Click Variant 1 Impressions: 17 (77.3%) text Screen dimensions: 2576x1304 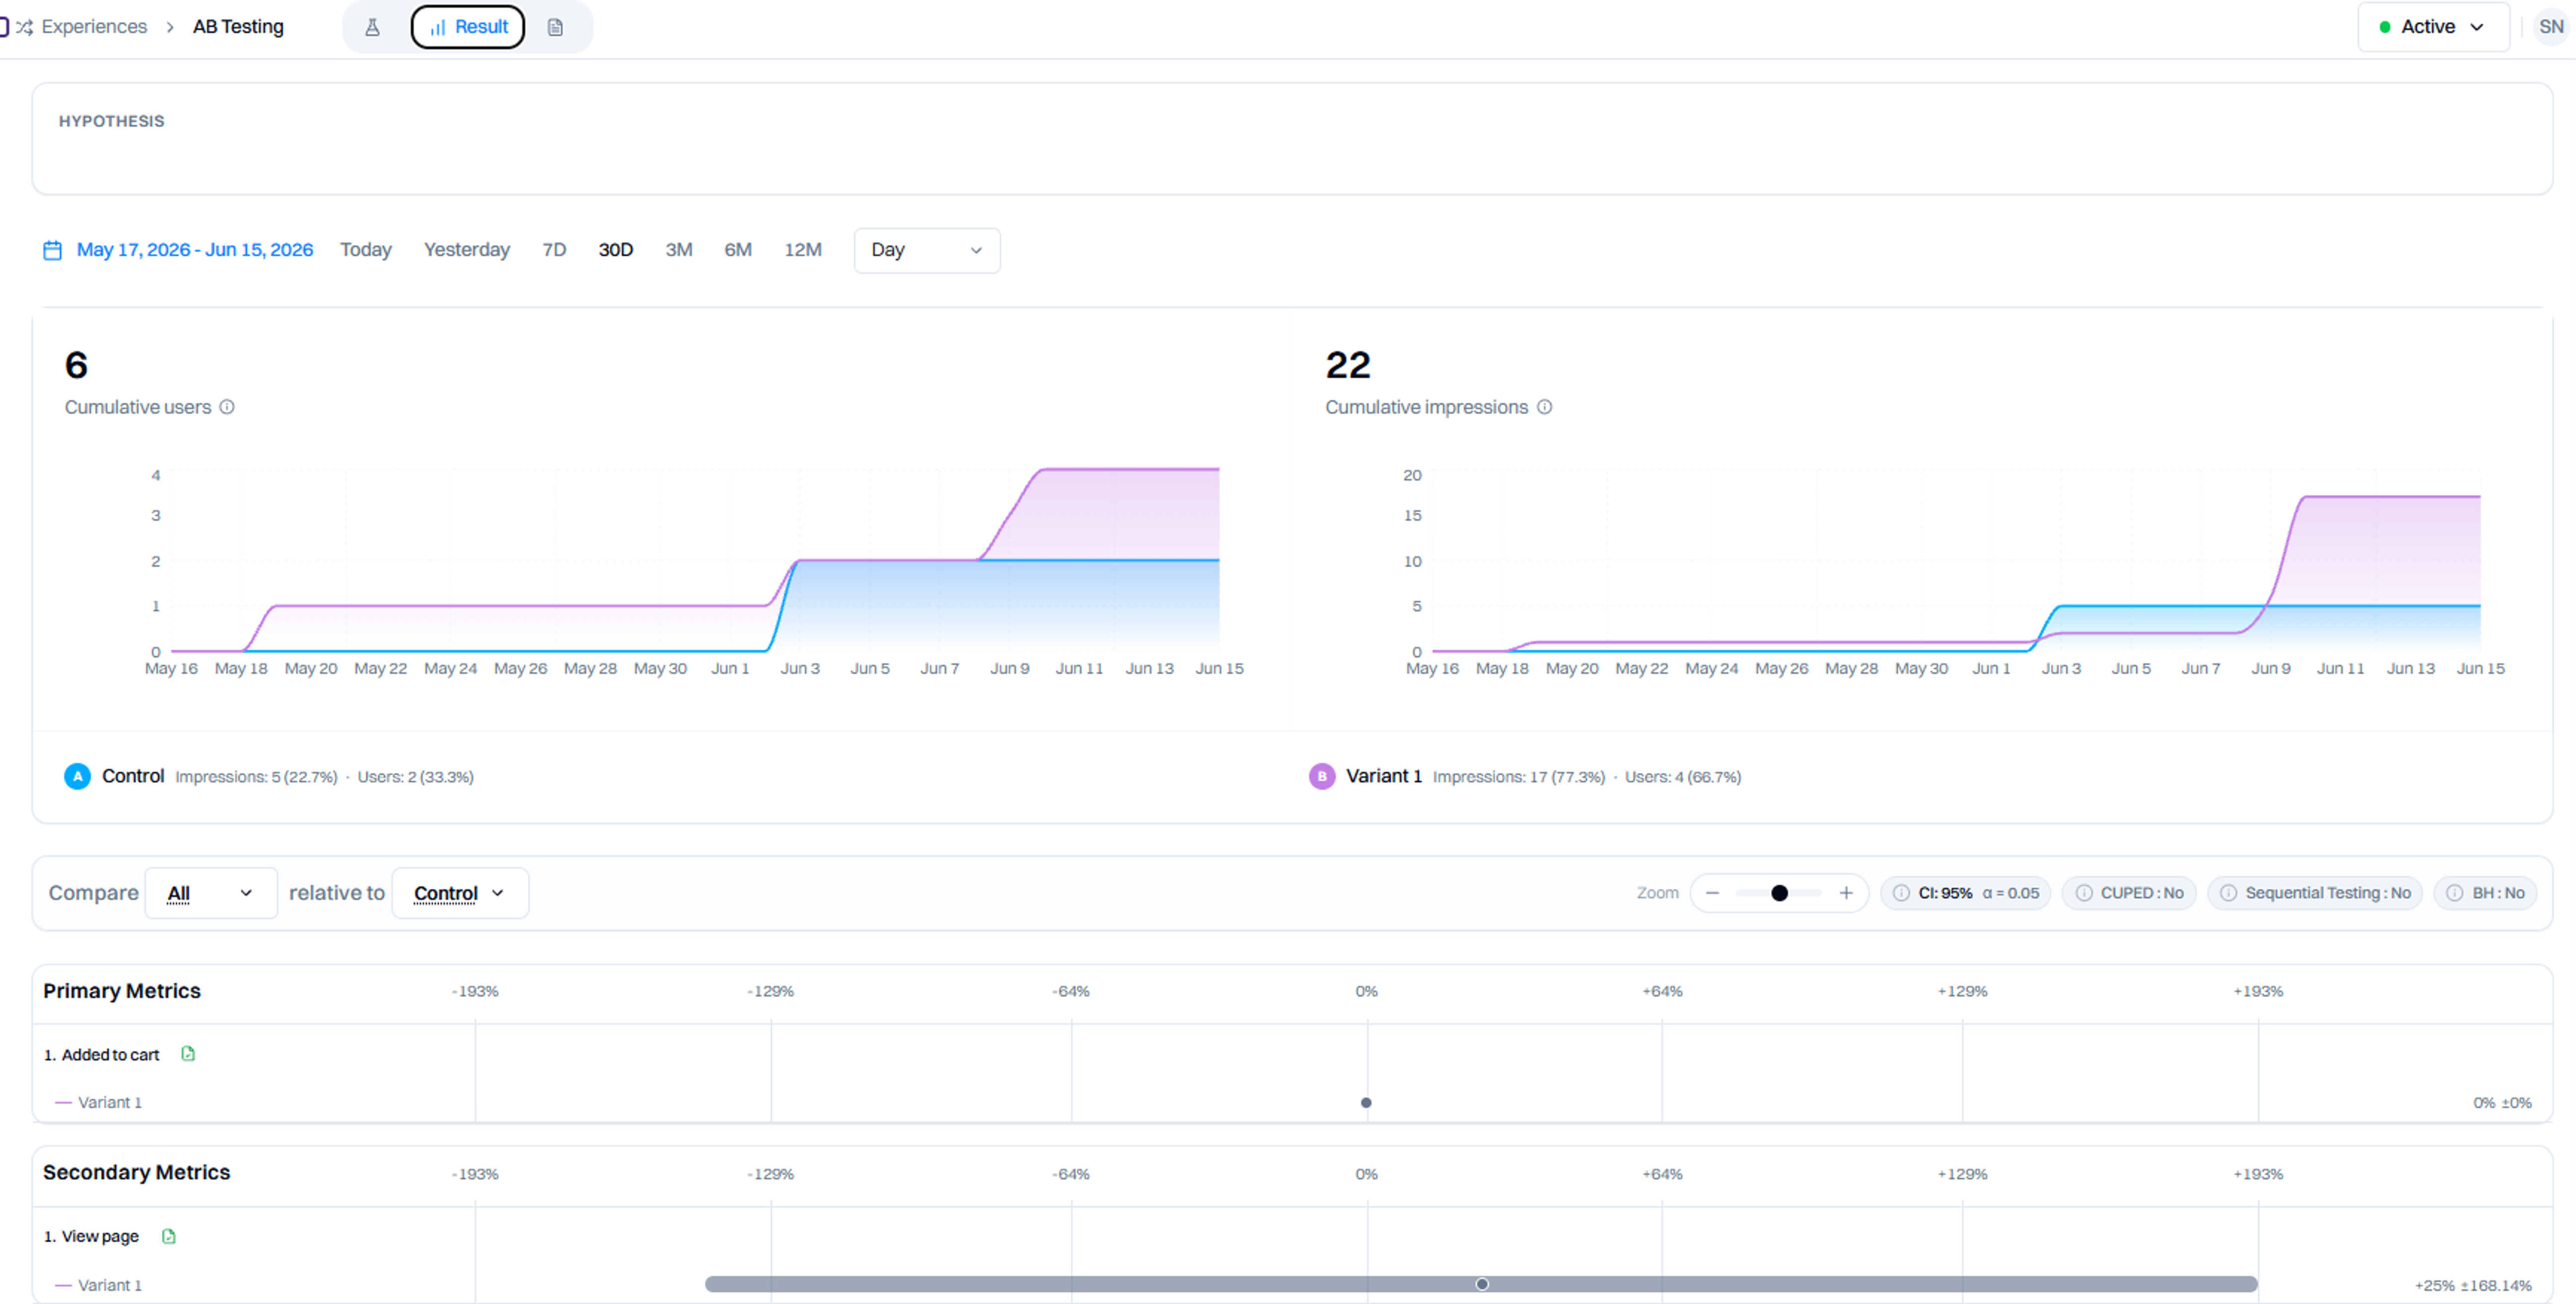click(1518, 777)
